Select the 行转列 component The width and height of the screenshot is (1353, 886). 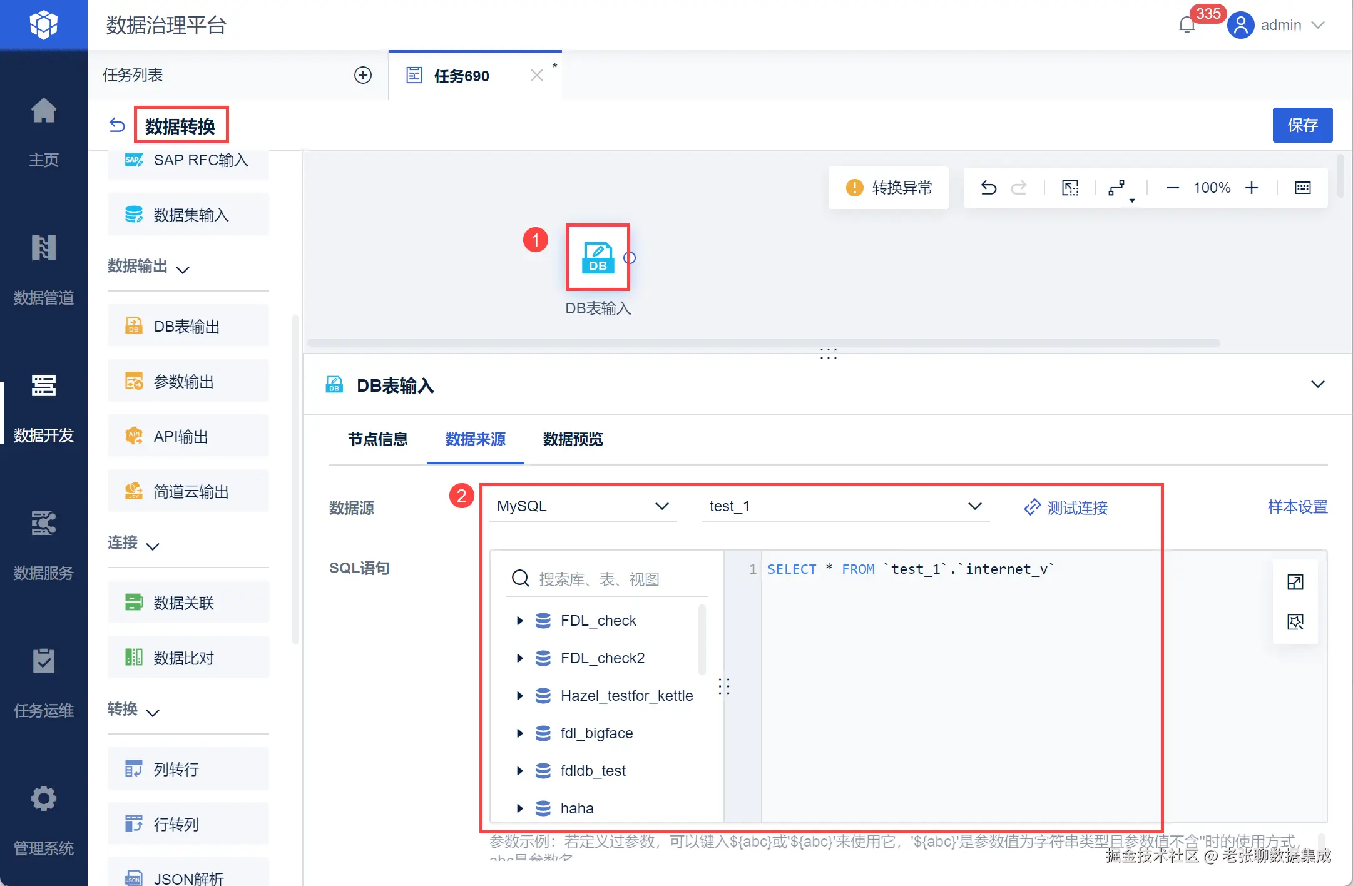(188, 824)
